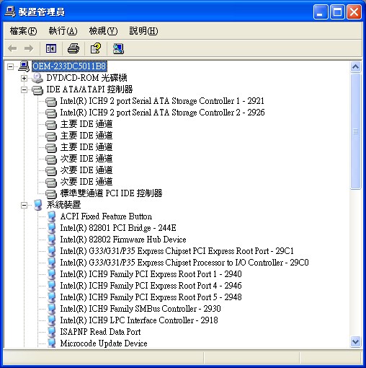
Task: Click the scan for hardware changes icon
Action: point(118,48)
